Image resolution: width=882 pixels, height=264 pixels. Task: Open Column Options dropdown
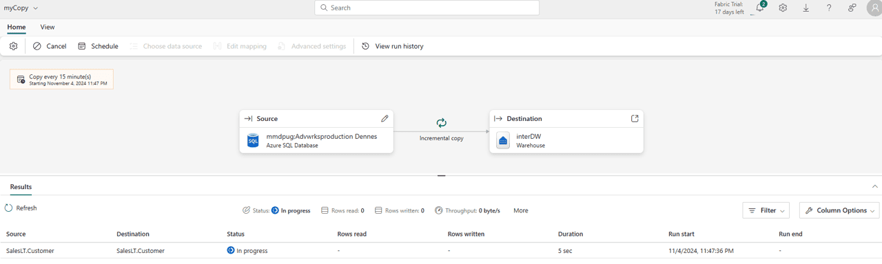839,210
